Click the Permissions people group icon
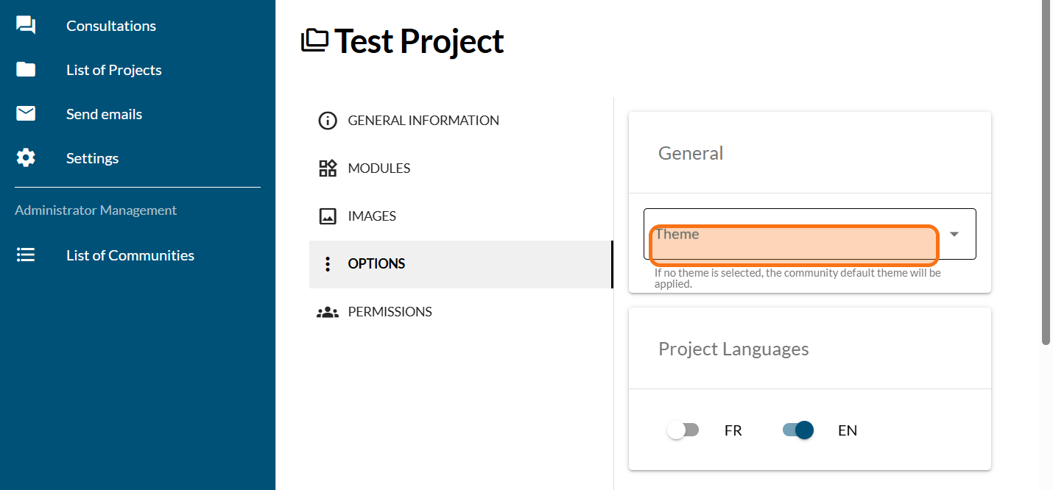Viewport: 1053px width, 490px height. point(327,312)
